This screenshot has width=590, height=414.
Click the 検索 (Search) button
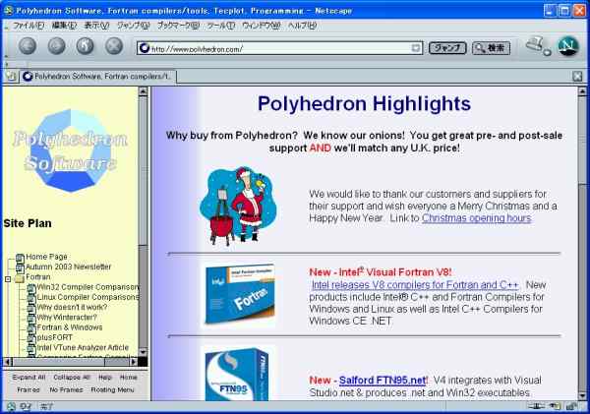(491, 47)
